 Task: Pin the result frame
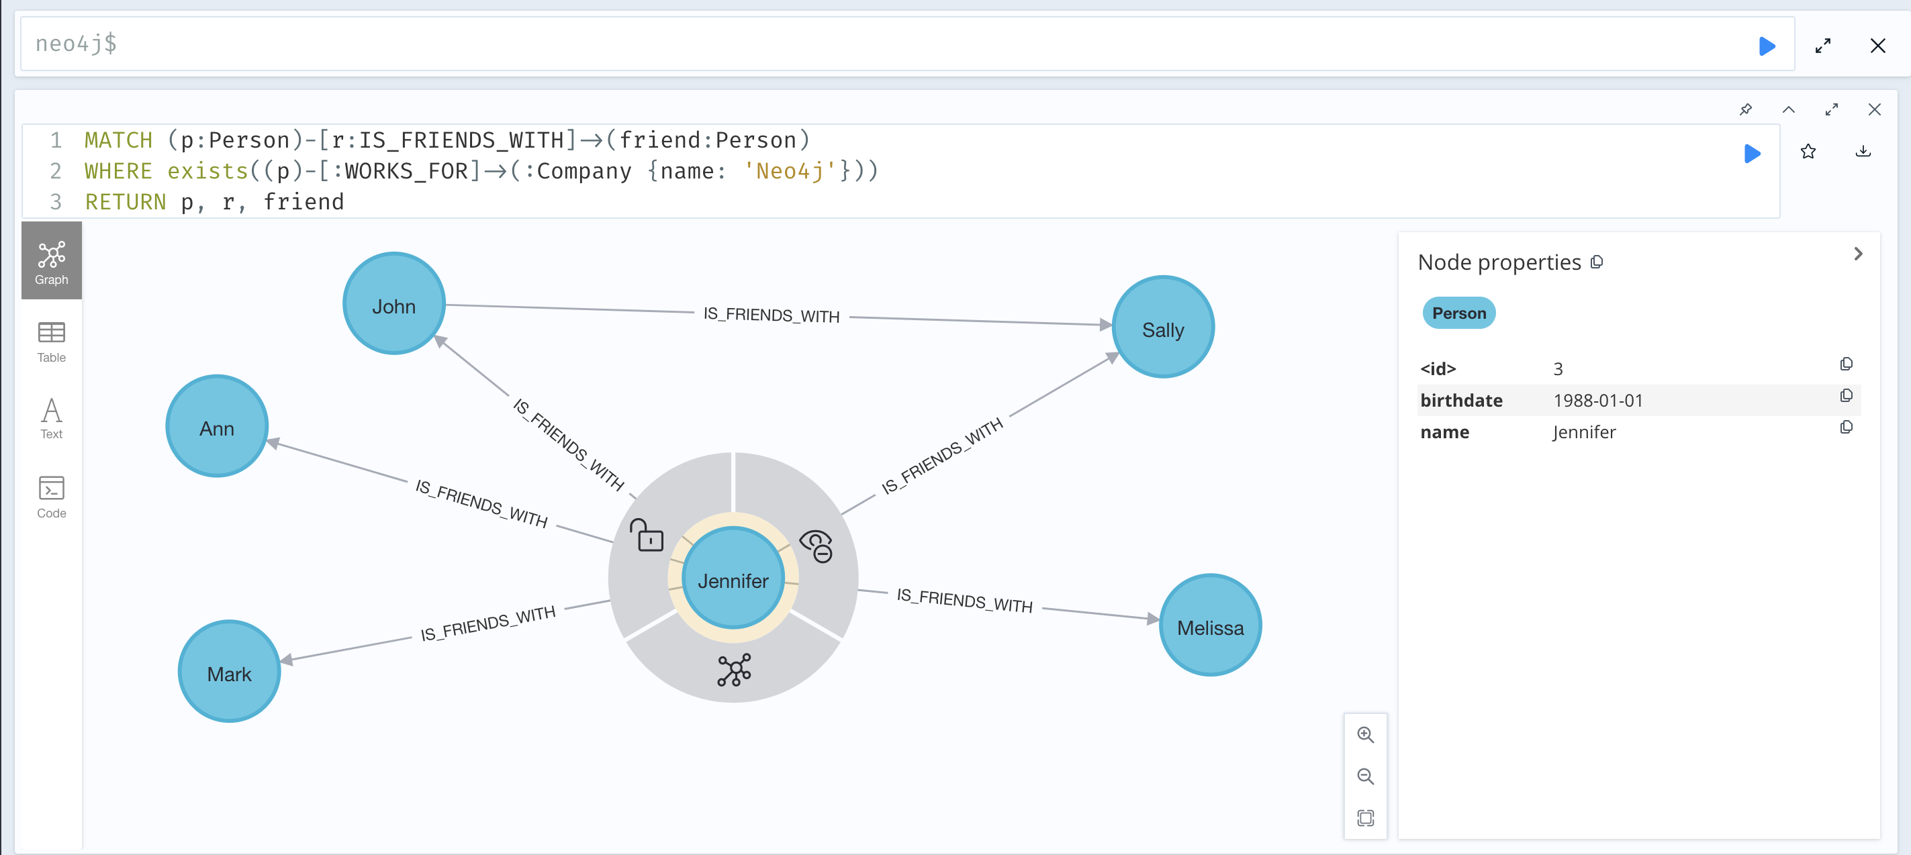1746,109
